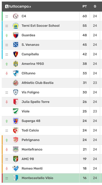
Task: Open Vis Foligno team link
Action: [30, 92]
